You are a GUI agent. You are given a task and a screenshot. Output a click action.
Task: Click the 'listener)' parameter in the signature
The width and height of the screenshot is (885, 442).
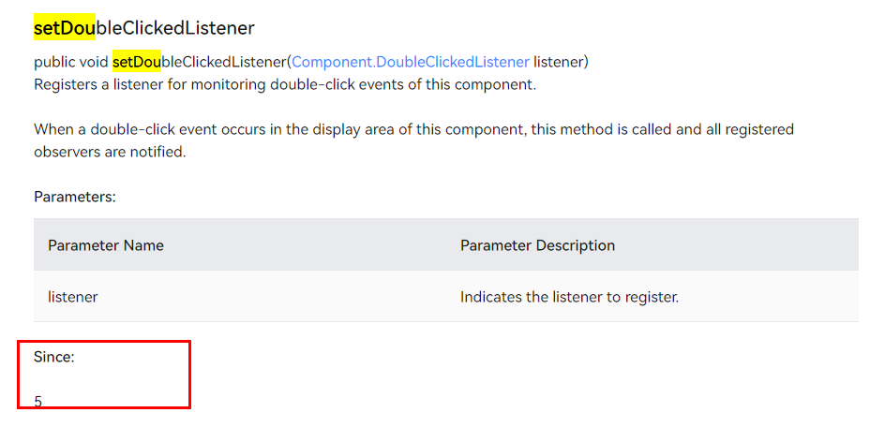pos(561,62)
